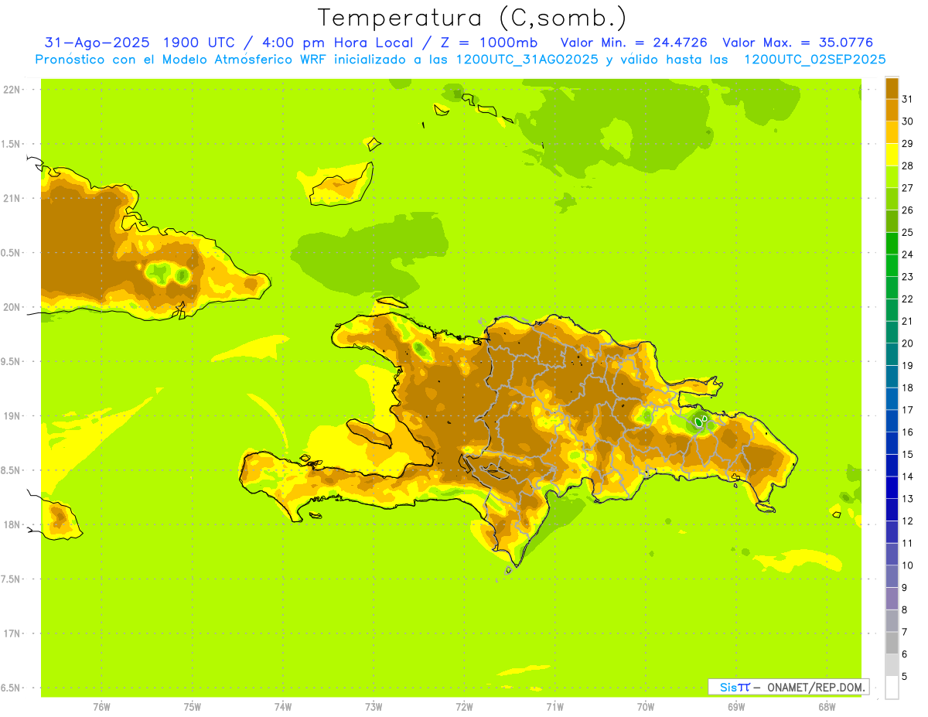928x717 pixels.
Task: Pick the yellow colorbar band between 28 and 29
Action: (x=892, y=155)
